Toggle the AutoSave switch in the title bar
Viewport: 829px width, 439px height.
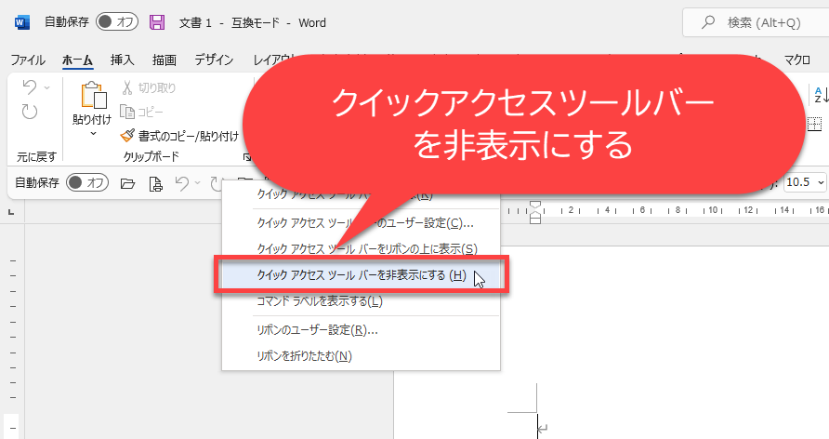[117, 21]
